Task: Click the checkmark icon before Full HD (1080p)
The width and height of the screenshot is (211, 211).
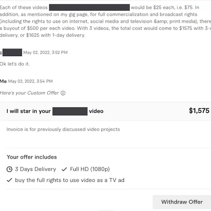Action: point(64,169)
